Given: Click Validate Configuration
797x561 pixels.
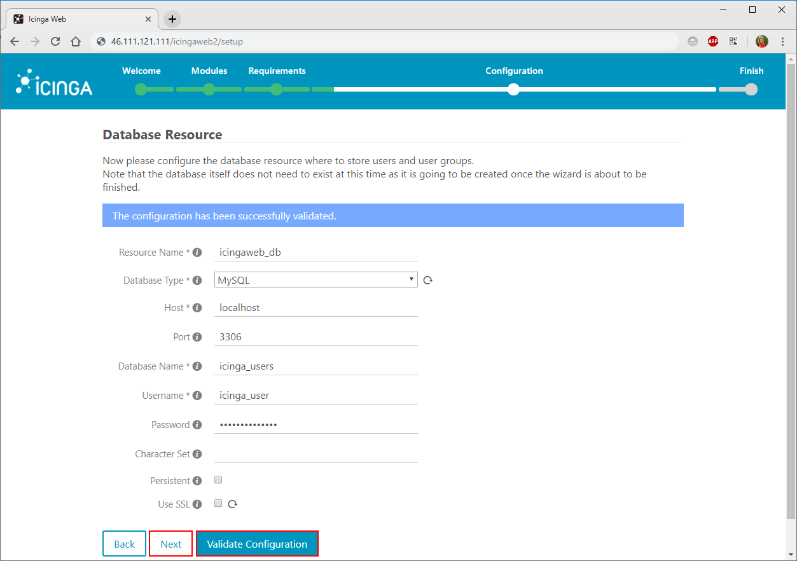Looking at the screenshot, I should (257, 544).
